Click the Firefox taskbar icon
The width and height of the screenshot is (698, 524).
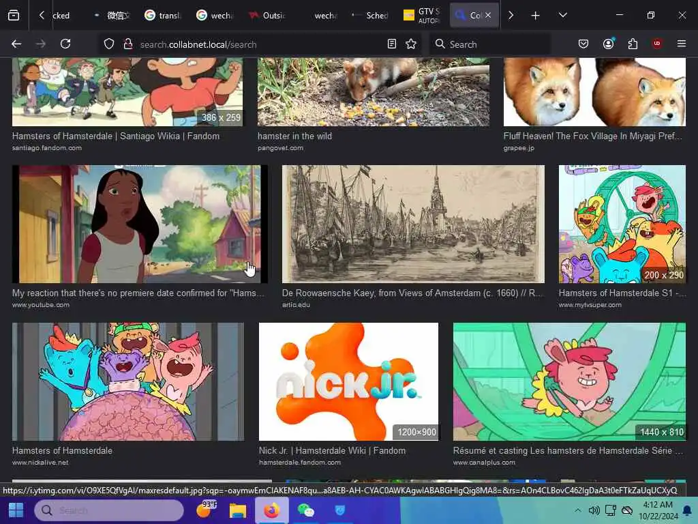pos(271,510)
